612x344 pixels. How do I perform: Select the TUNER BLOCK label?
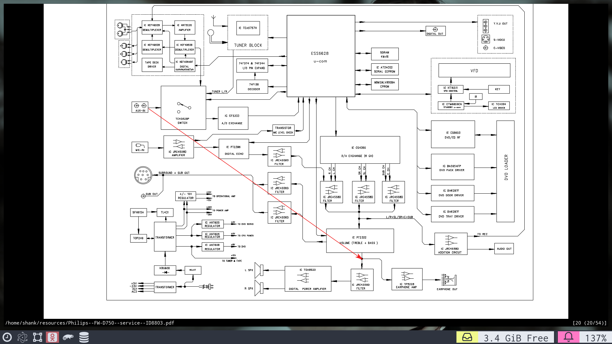pos(248,45)
